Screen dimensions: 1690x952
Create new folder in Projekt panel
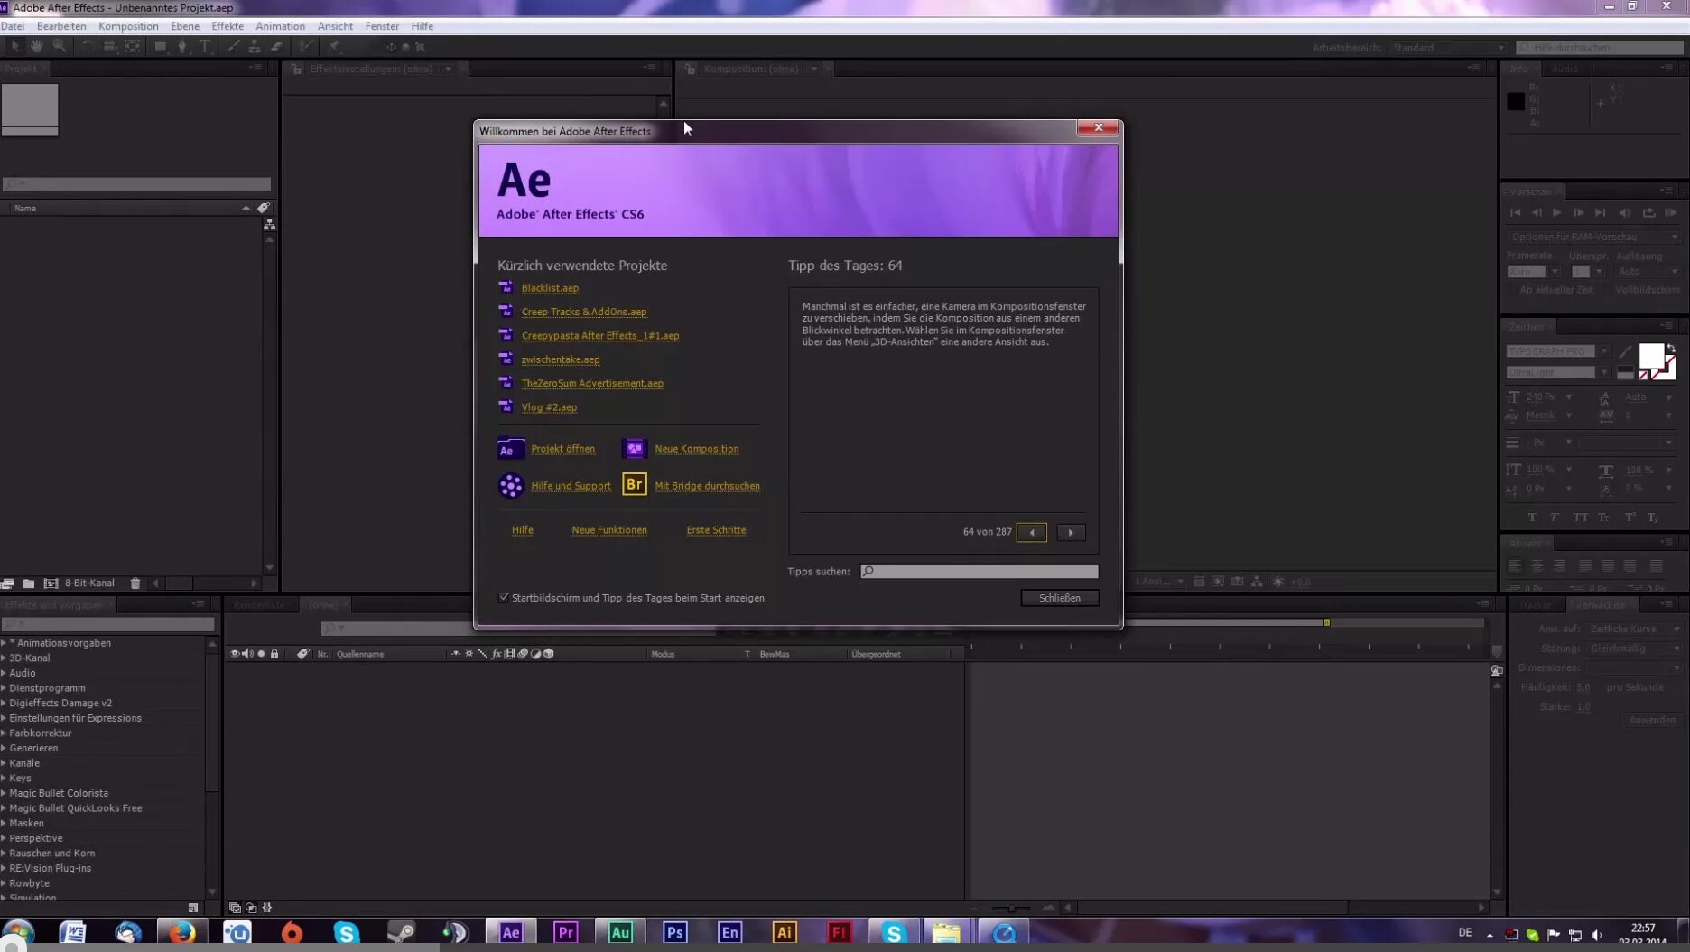[x=29, y=583]
